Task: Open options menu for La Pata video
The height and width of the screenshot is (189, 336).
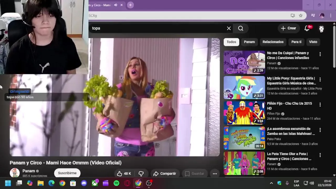Action: (320, 155)
